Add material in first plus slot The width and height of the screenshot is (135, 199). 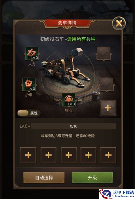28,155
